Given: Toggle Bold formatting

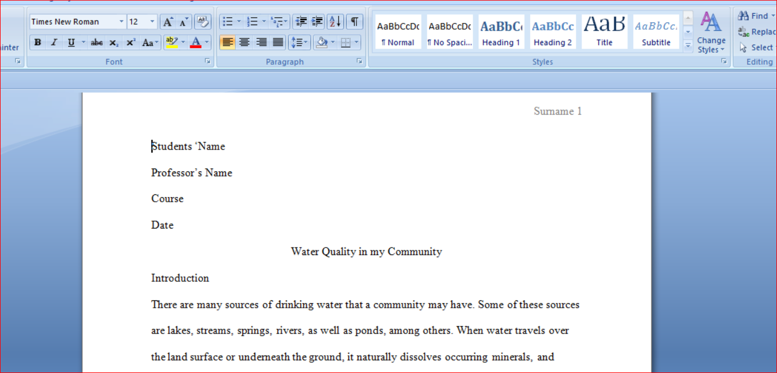Looking at the screenshot, I should pyautogui.click(x=38, y=42).
